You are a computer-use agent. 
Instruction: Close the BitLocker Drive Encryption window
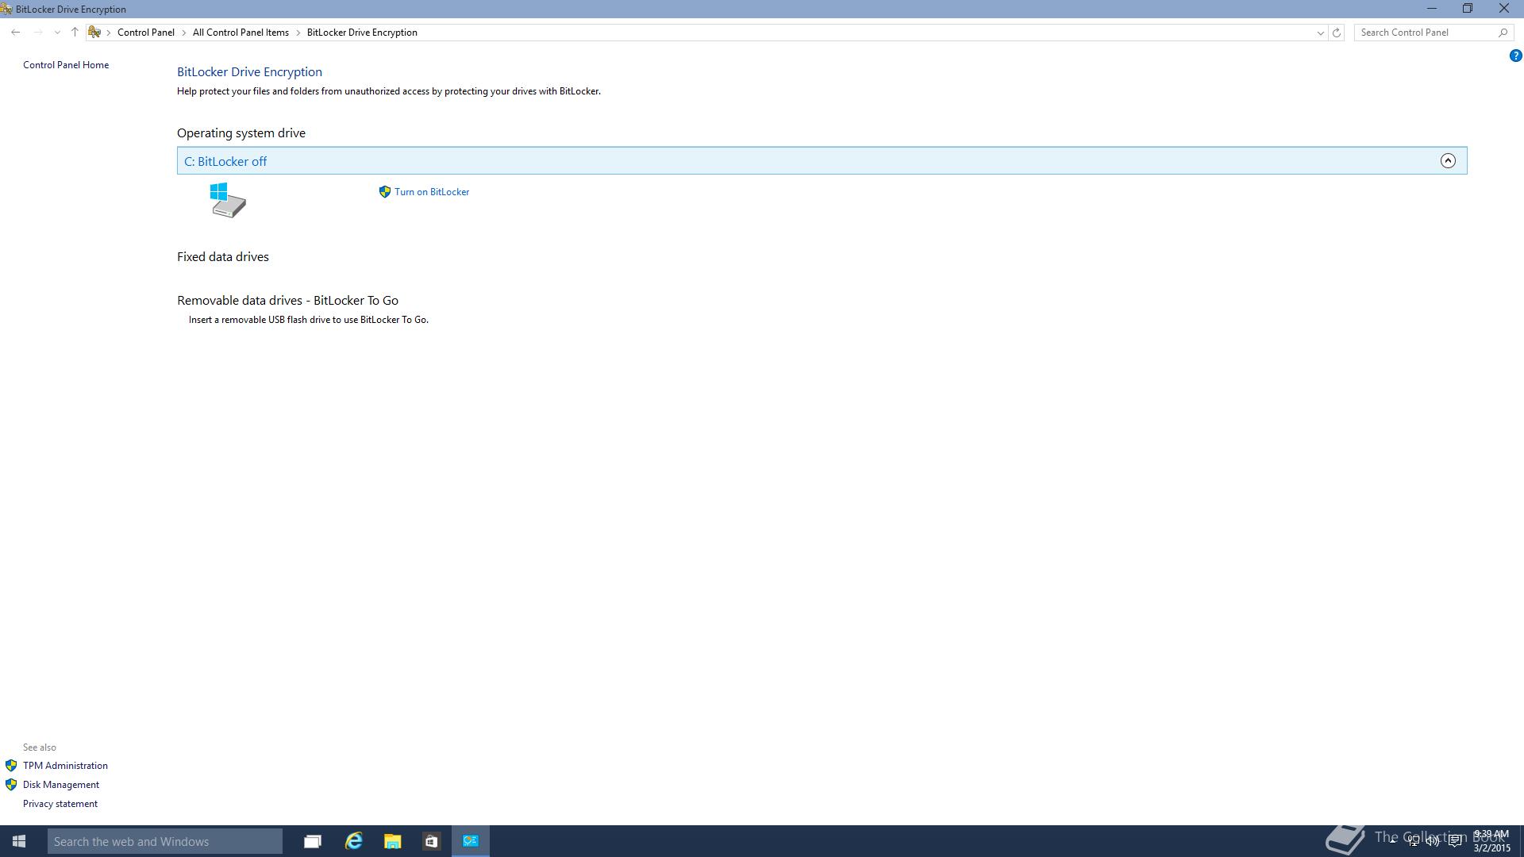pos(1504,9)
